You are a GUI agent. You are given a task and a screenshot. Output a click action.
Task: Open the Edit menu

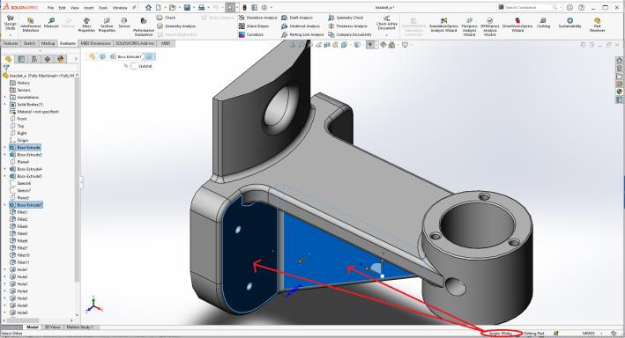(63, 8)
